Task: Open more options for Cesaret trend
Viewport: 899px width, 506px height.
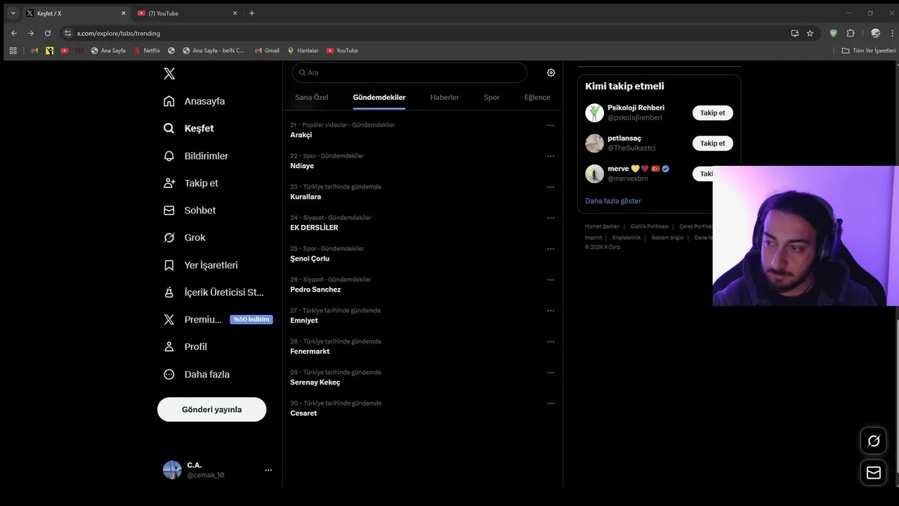Action: (x=551, y=403)
